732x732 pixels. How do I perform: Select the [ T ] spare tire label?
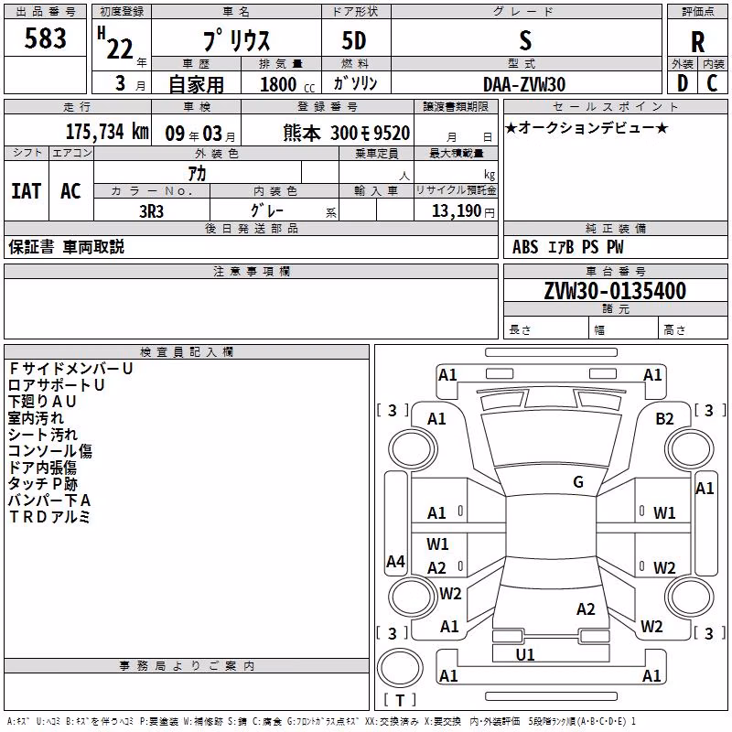point(400,700)
